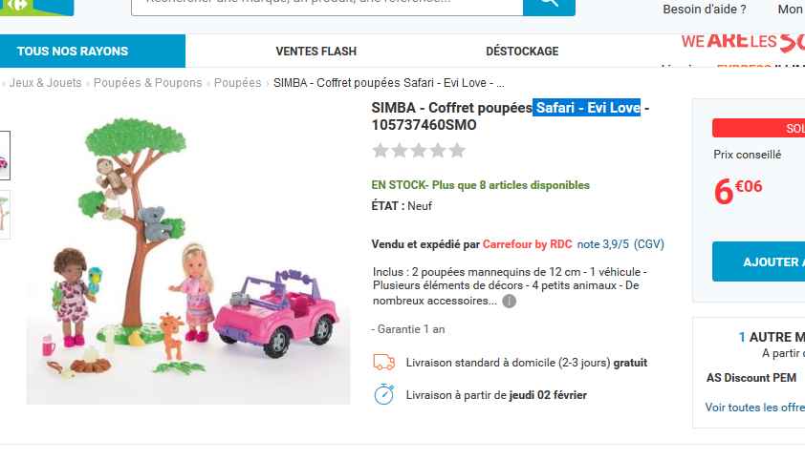This screenshot has height=460, width=805.
Task: Open the Voir toutes les offres link
Action: point(754,408)
